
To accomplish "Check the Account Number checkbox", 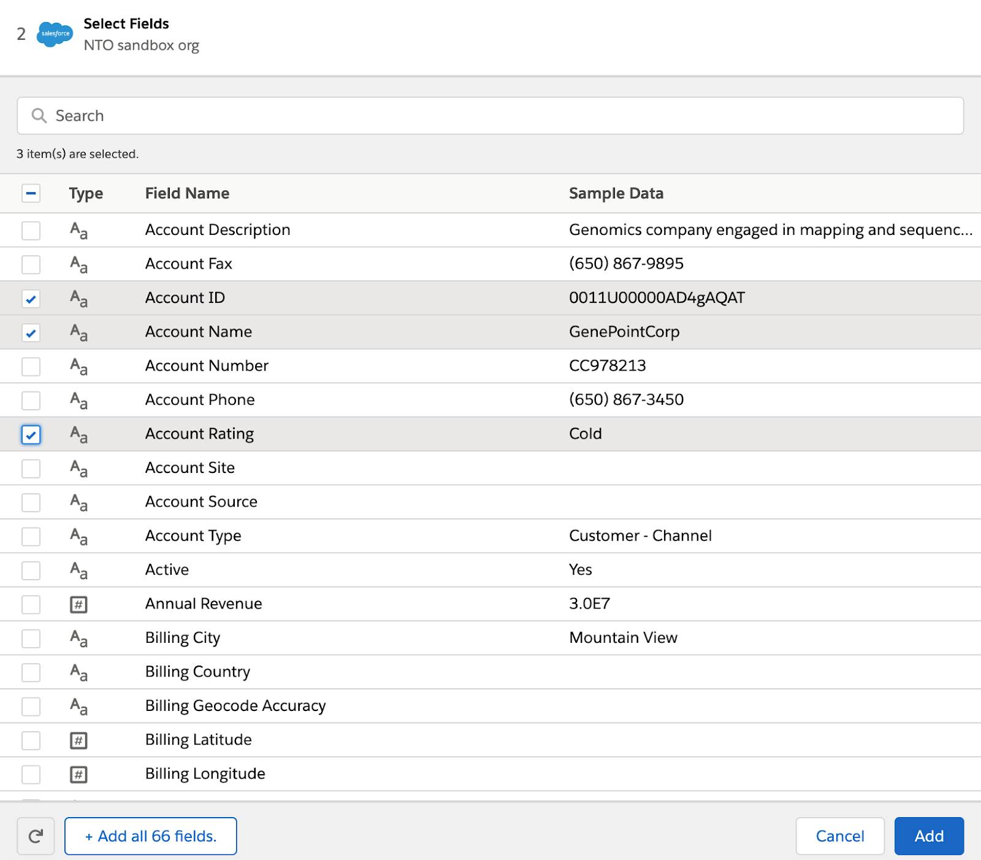I will [x=31, y=367].
